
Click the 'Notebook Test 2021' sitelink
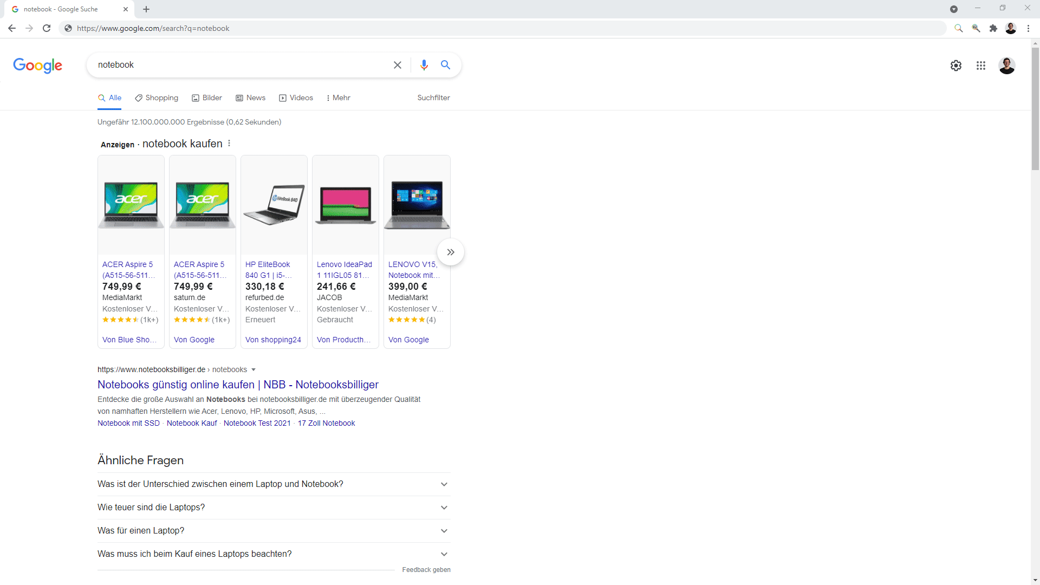[257, 423]
